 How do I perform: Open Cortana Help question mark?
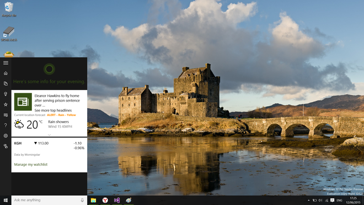pyautogui.click(x=6, y=125)
